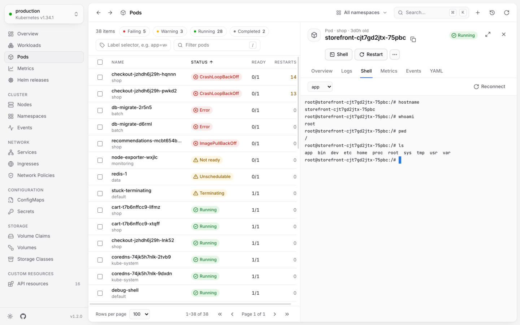Click the plus icon in top bar
Viewport: 520px width, 325px height.
478,13
